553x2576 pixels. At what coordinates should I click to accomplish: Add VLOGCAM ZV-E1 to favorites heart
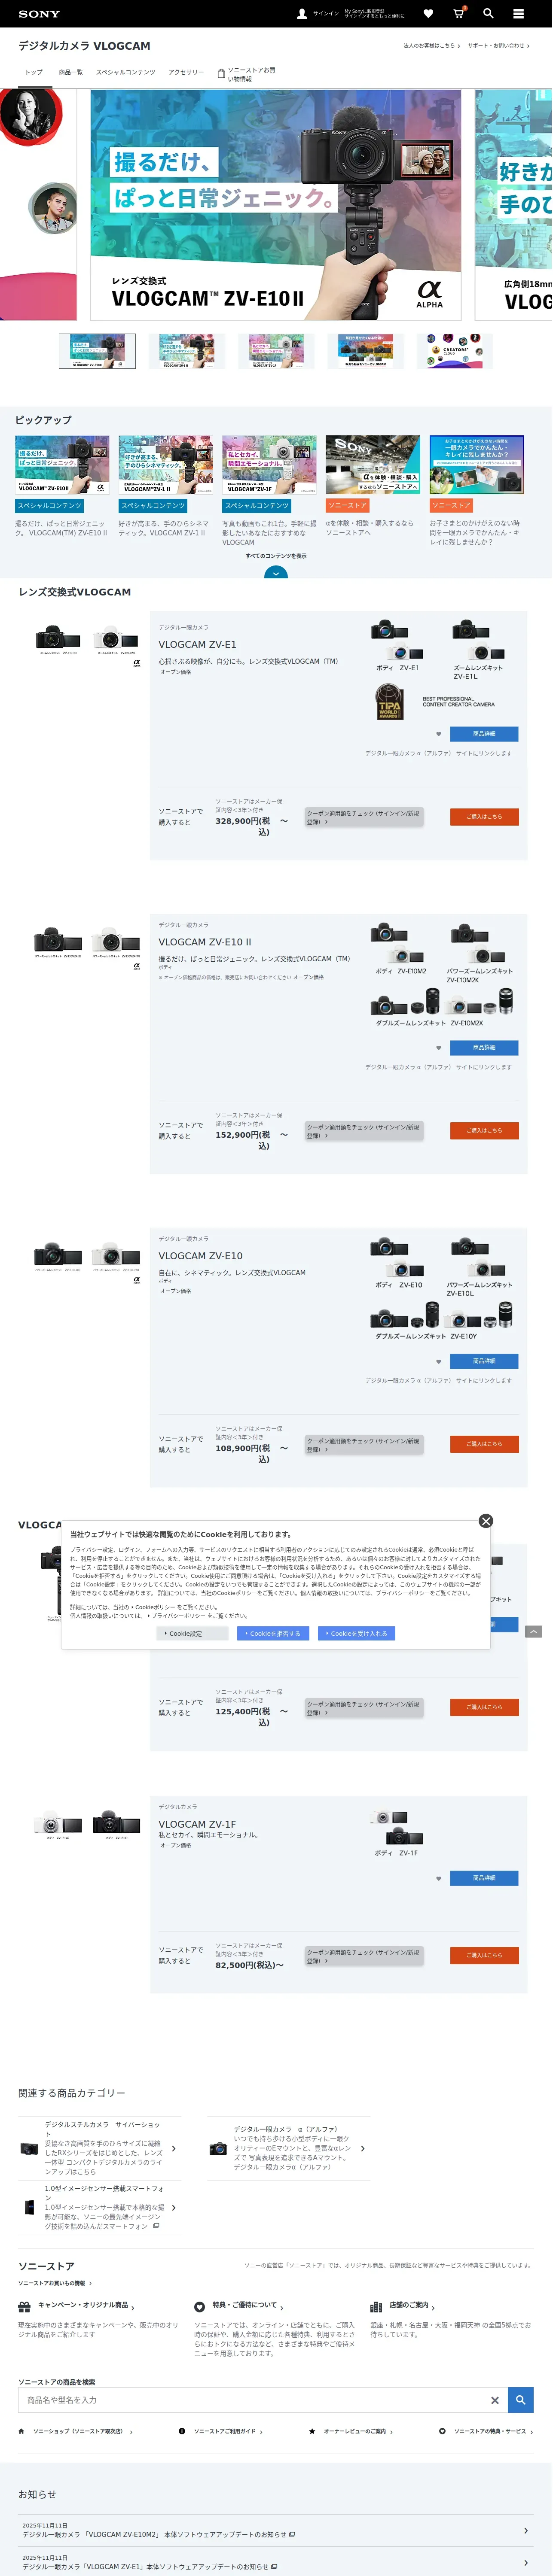pyautogui.click(x=438, y=733)
